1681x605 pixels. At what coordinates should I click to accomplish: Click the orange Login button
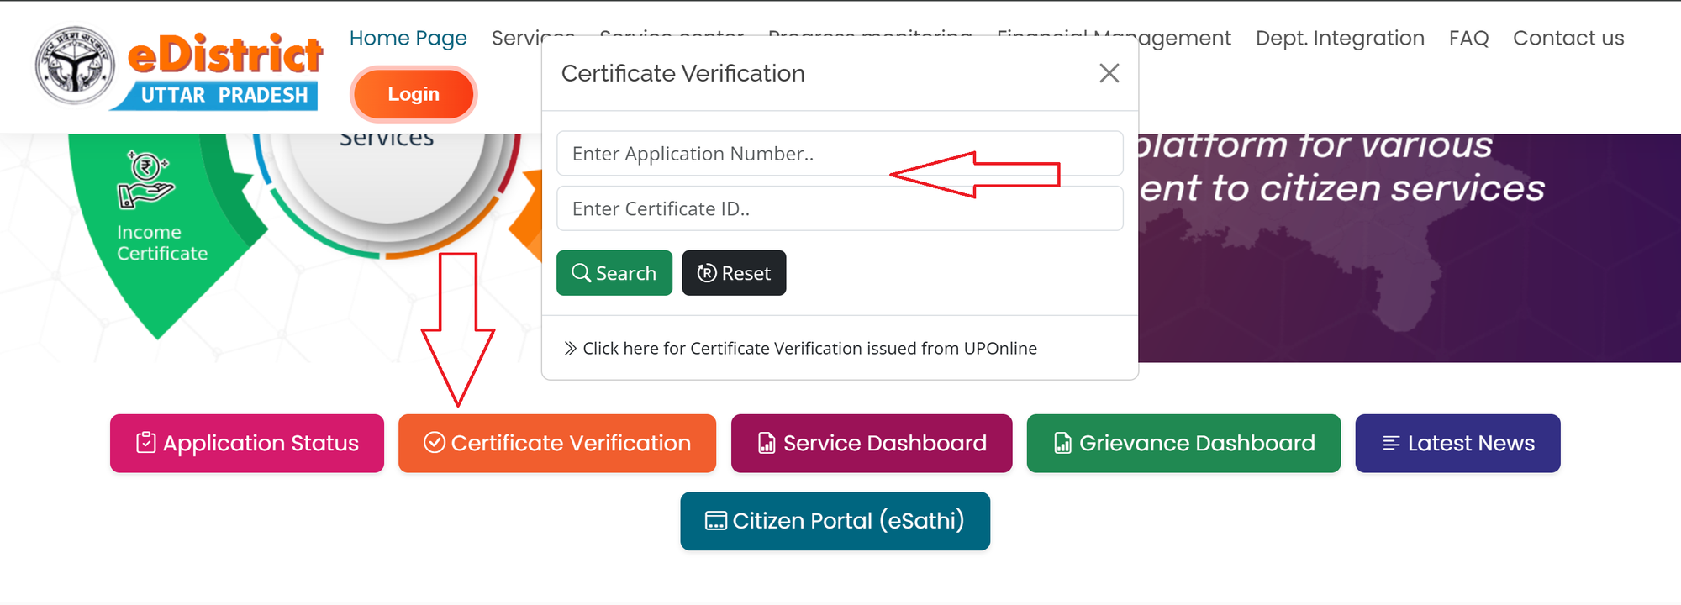414,94
